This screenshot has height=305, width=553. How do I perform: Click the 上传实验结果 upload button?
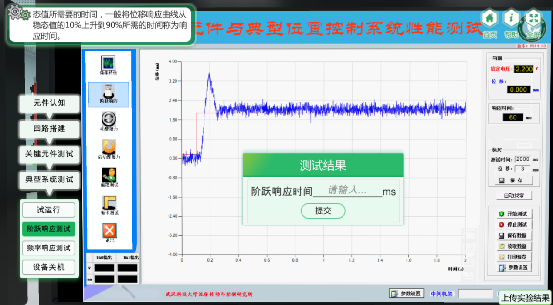pyautogui.click(x=525, y=298)
